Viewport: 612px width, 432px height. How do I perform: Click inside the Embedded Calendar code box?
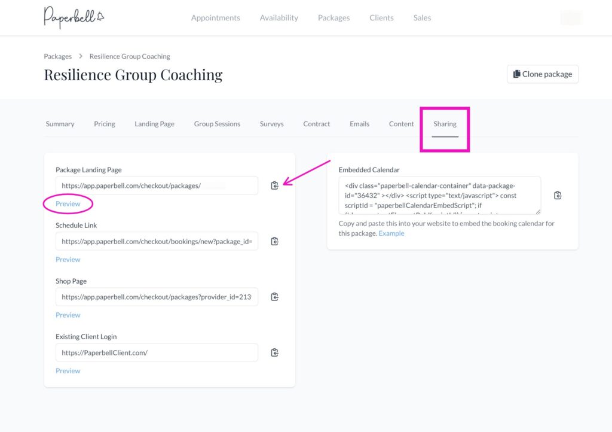pos(440,195)
